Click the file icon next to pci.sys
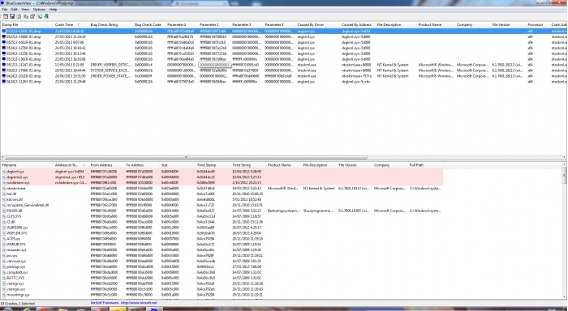568x311 pixels. point(4,256)
